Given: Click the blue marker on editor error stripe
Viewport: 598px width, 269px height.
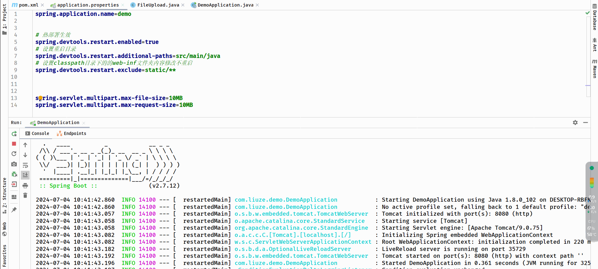Looking at the screenshot, I should (x=588, y=85).
